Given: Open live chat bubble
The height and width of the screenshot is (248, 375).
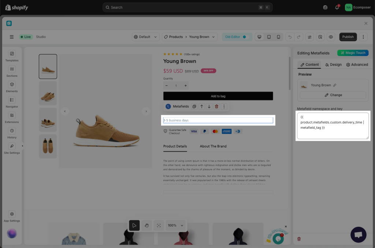Looking at the screenshot, I should tap(358, 234).
